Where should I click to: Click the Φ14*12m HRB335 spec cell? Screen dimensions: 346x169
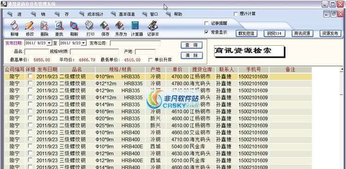(x=120, y=97)
